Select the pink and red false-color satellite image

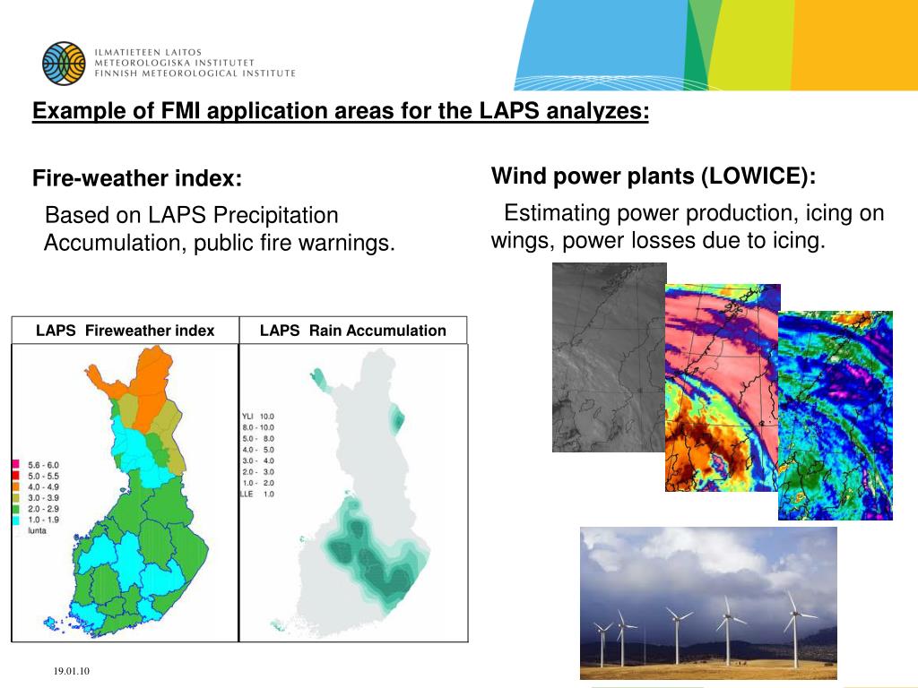(723, 388)
